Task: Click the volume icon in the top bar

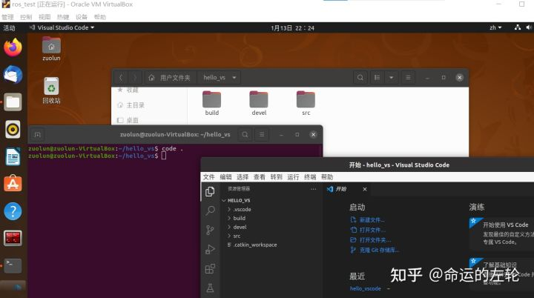Action: point(529,27)
